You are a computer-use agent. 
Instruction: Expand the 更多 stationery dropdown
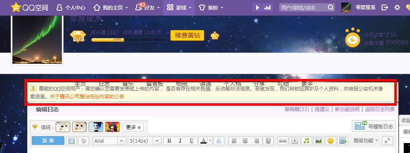(133, 127)
